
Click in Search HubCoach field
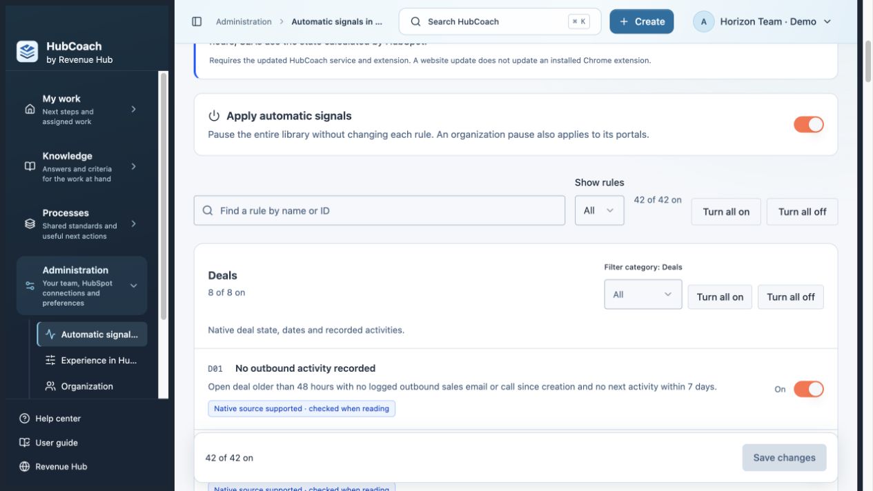pos(500,21)
